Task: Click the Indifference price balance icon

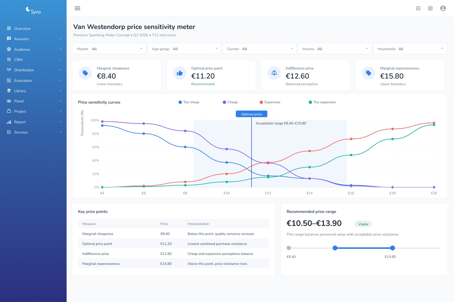Action: (x=274, y=73)
